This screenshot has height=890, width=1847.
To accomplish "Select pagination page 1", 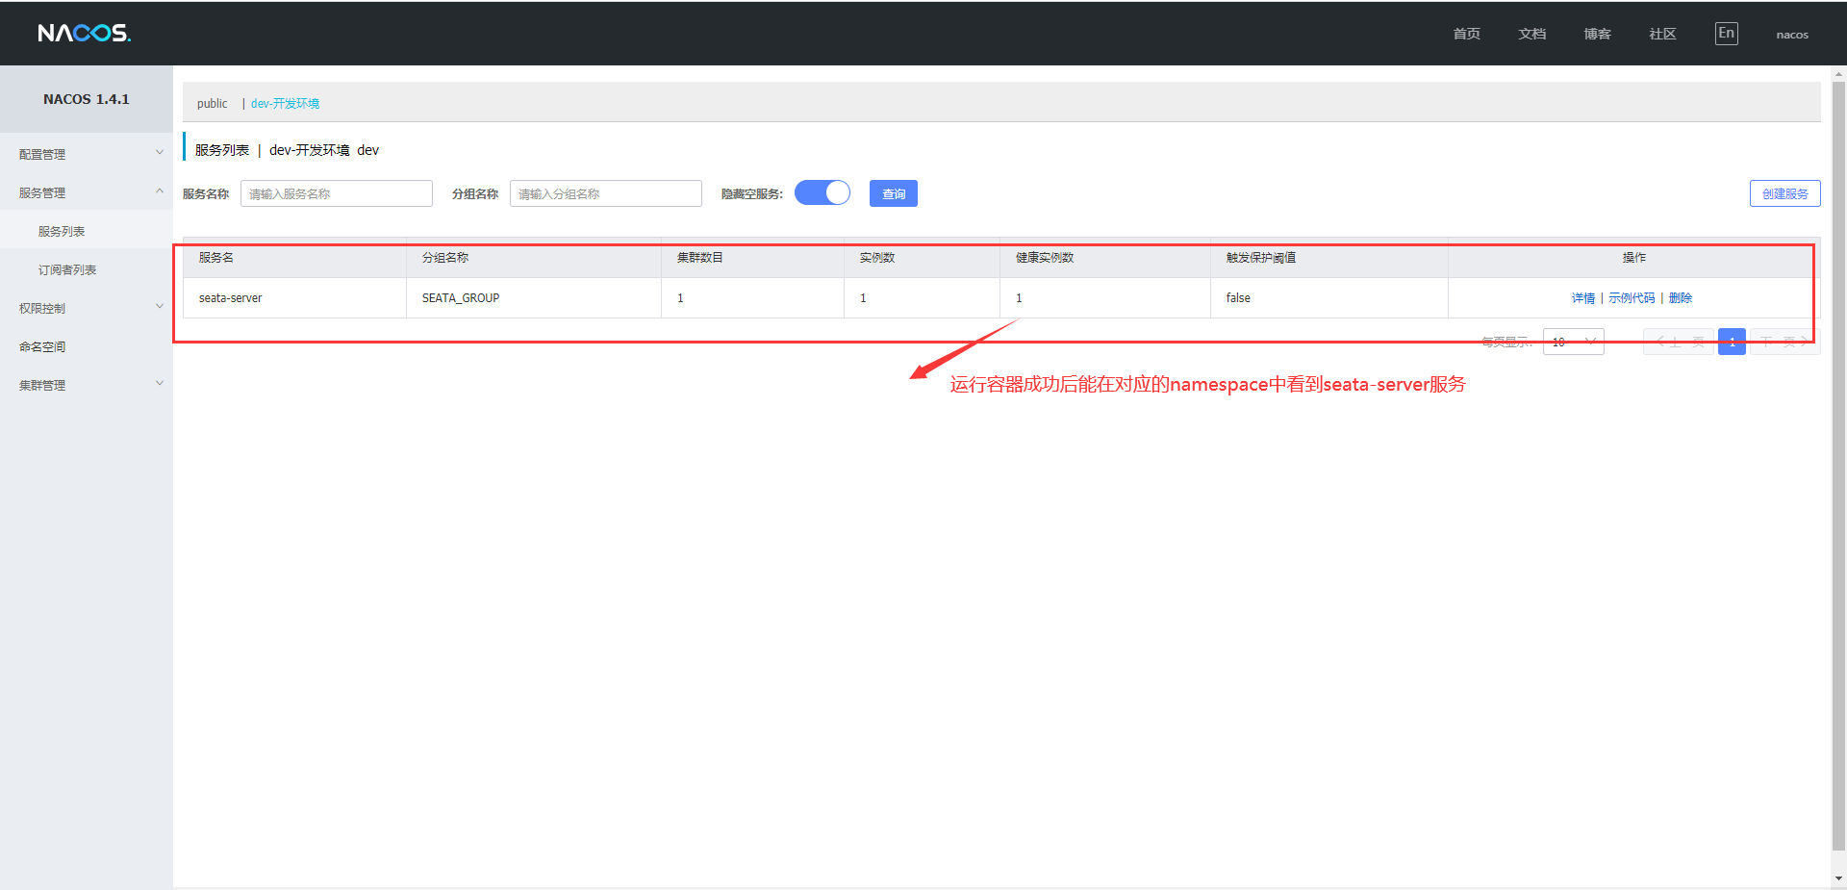I will coord(1732,342).
